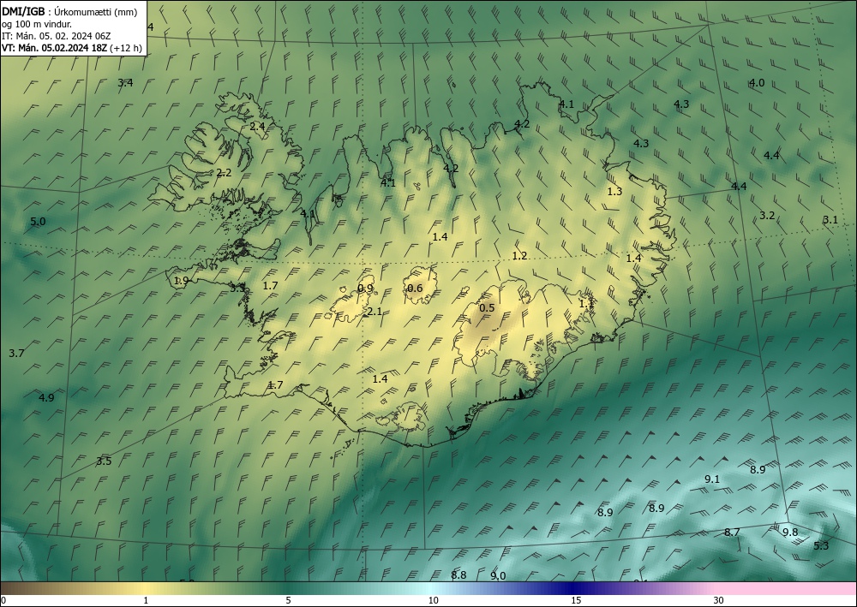This screenshot has width=857, height=607.
Task: Click the 2.2 value label
Action: pyautogui.click(x=224, y=173)
